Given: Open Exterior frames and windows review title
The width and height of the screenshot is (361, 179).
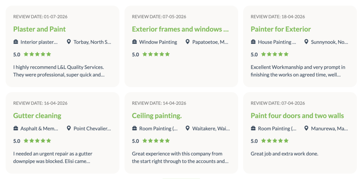Looking at the screenshot, I should pos(180,29).
